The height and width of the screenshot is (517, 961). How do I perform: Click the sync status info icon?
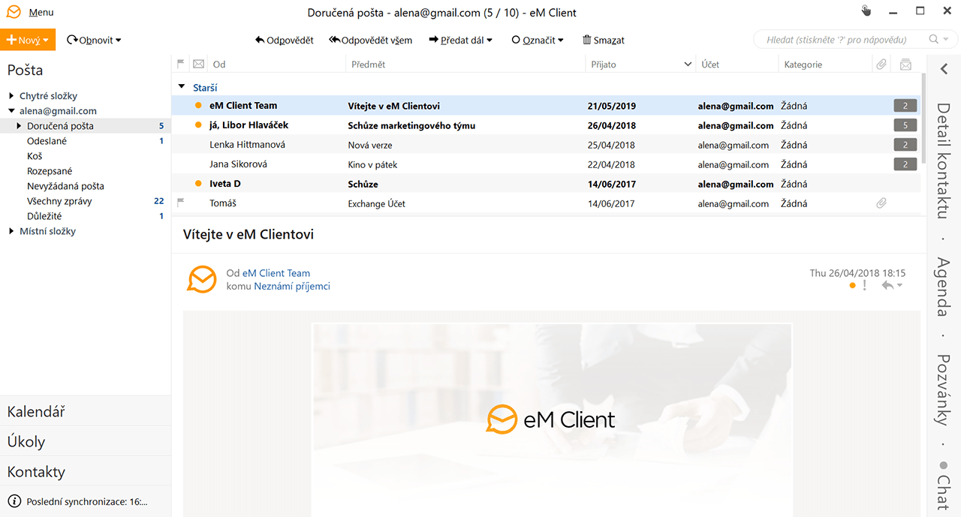click(x=14, y=501)
